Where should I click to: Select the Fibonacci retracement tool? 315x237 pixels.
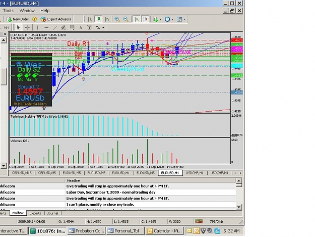tap(72, 28)
